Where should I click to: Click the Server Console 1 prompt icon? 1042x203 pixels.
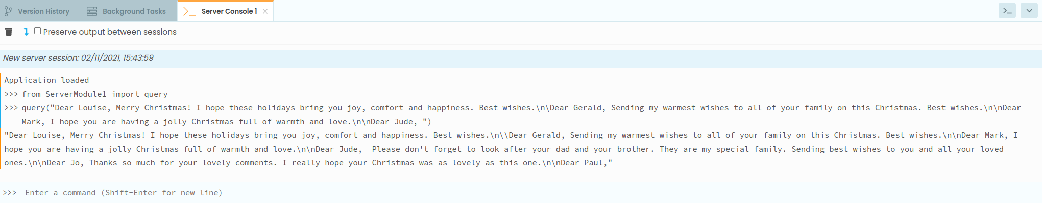click(189, 11)
